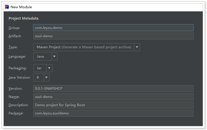Open the Java Version dropdown arrow
This screenshot has height=130, width=207.
click(46, 77)
